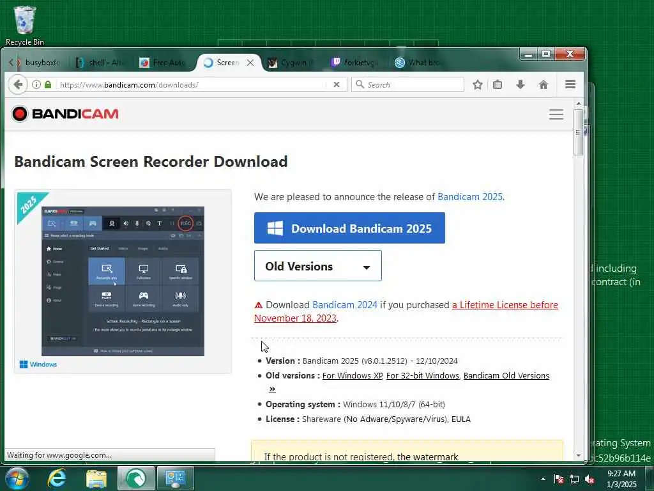Click the Version Bandicam 2025 text
Viewport: 654px width, 491px height.
(x=361, y=361)
